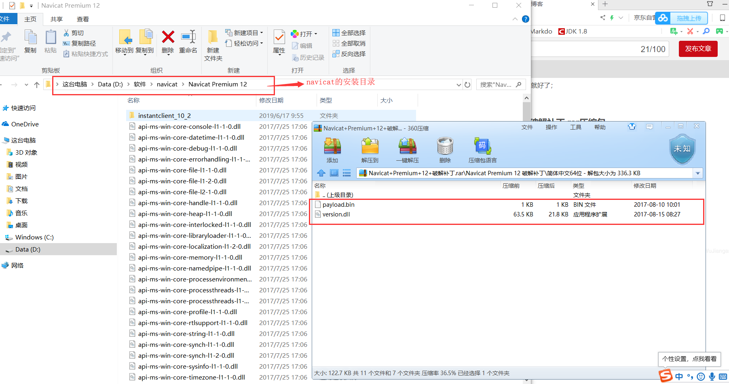Select Downloads (下载) in the navigation pane
This screenshot has height=384, width=729.
tap(21, 201)
